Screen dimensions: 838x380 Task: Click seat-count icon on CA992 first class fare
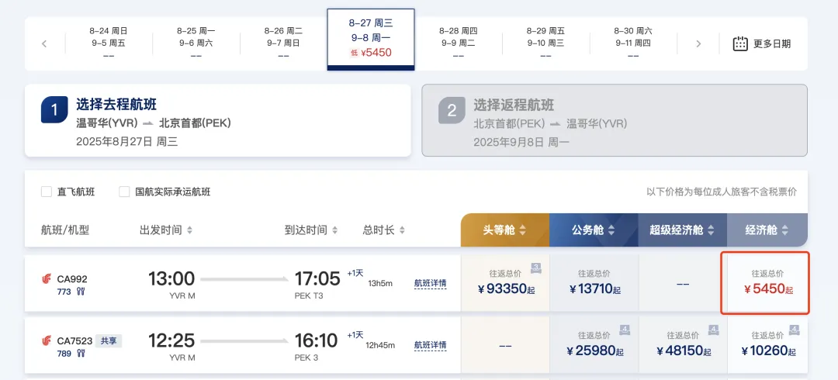coord(535,268)
